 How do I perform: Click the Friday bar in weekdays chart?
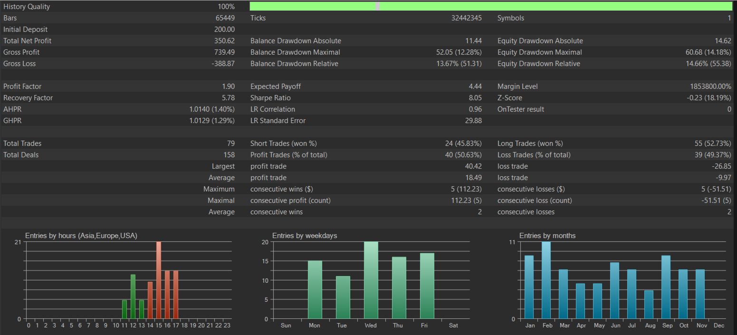tap(427, 286)
